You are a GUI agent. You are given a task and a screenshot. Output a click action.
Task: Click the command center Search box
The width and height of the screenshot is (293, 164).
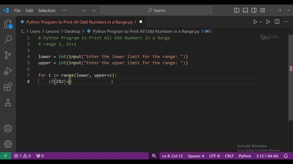click(156, 10)
